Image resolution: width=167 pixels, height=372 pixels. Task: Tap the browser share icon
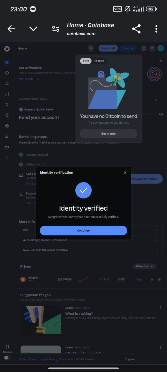pyautogui.click(x=136, y=29)
